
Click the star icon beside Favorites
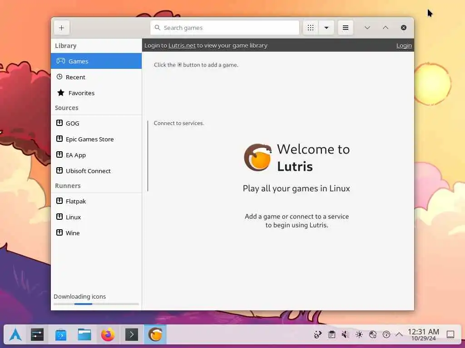(61, 92)
